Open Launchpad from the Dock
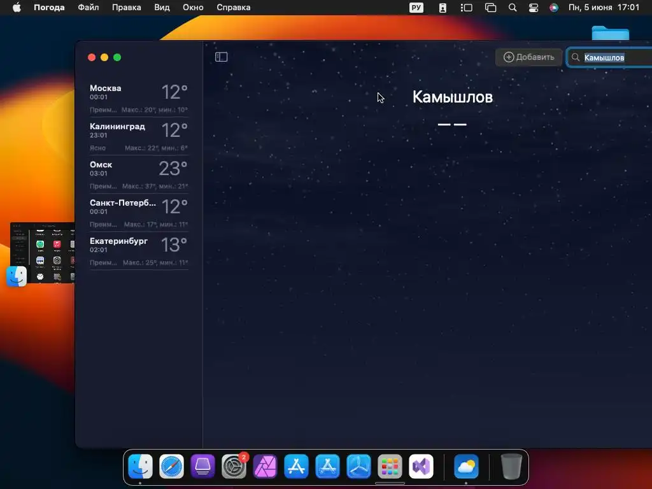Screen dimensions: 652x489 390,466
